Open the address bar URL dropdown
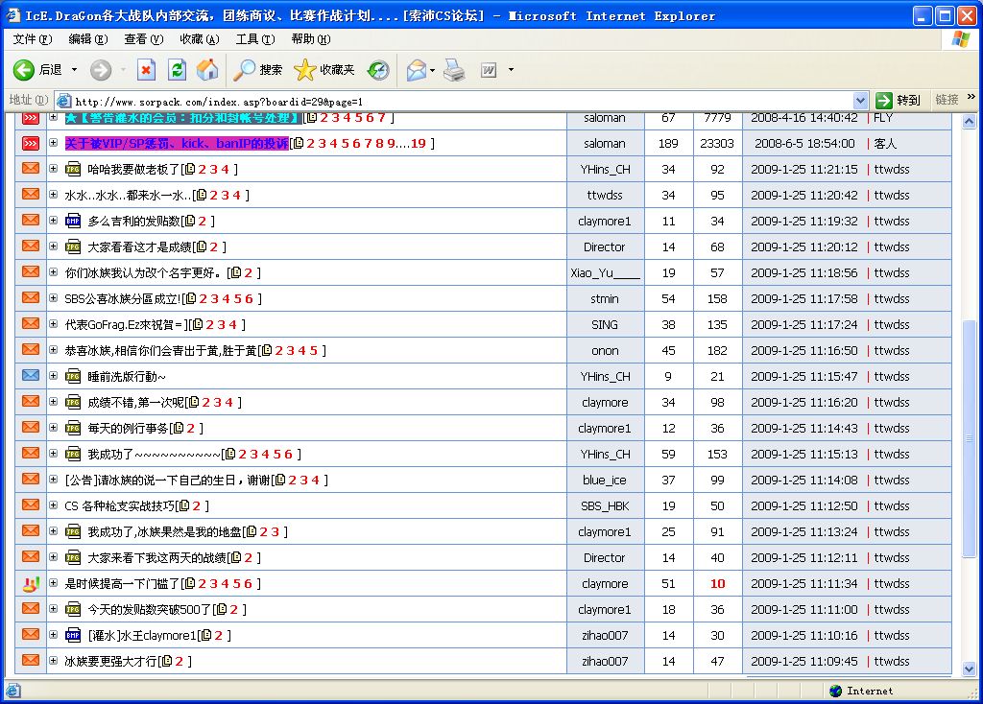This screenshot has width=983, height=704. [860, 100]
